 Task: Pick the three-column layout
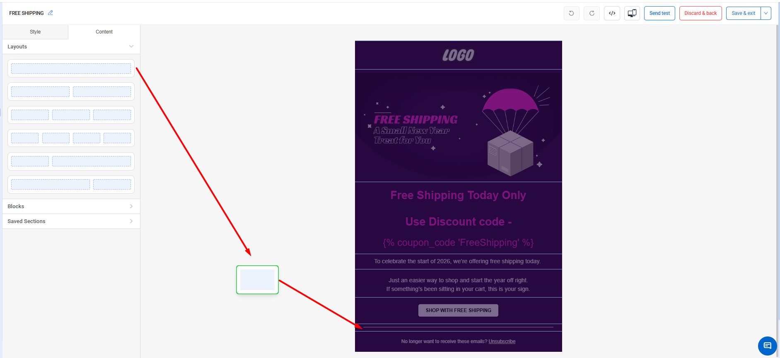pos(71,115)
